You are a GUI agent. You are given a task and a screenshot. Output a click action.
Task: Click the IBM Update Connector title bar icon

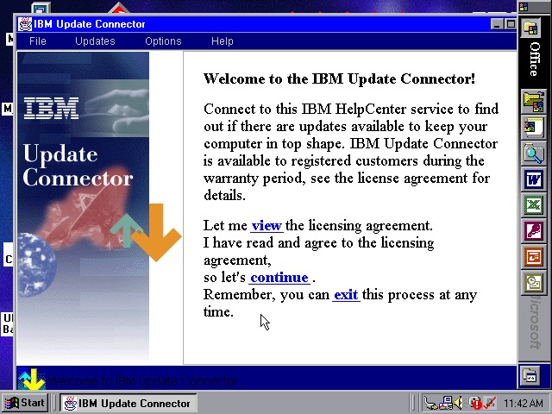pyautogui.click(x=25, y=24)
